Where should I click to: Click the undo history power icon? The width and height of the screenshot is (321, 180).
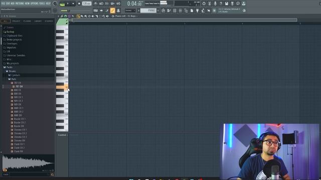[204, 3]
